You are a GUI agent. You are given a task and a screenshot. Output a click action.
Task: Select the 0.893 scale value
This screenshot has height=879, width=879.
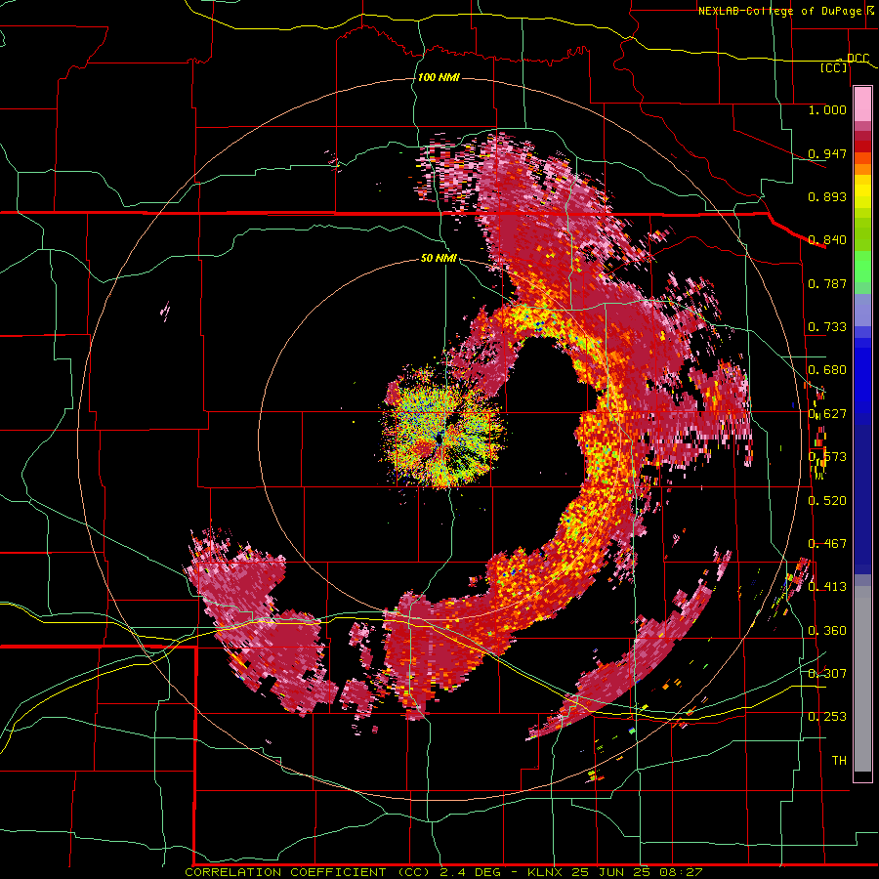pos(827,196)
